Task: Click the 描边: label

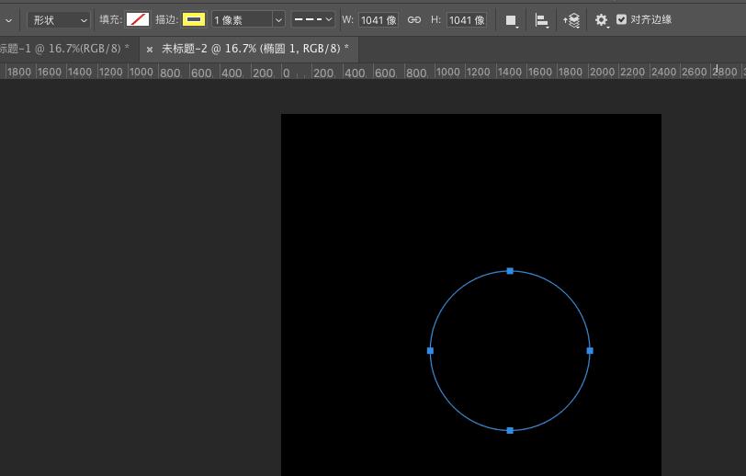Action: 167,19
